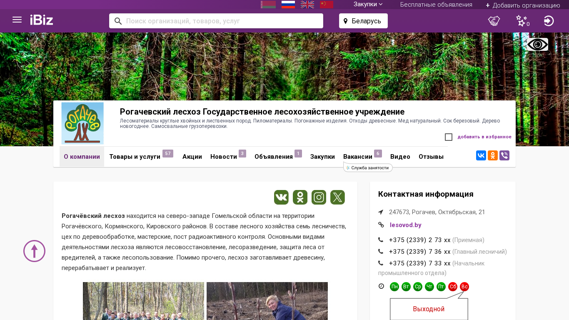The image size is (569, 320).
Task: Open green Odnoklassniki icon above description
Action: [x=300, y=197]
